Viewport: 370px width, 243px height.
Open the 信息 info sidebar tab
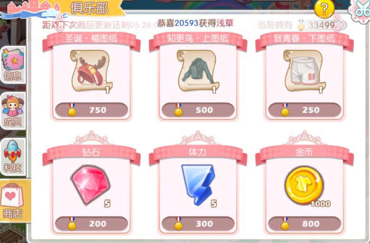tap(13, 65)
